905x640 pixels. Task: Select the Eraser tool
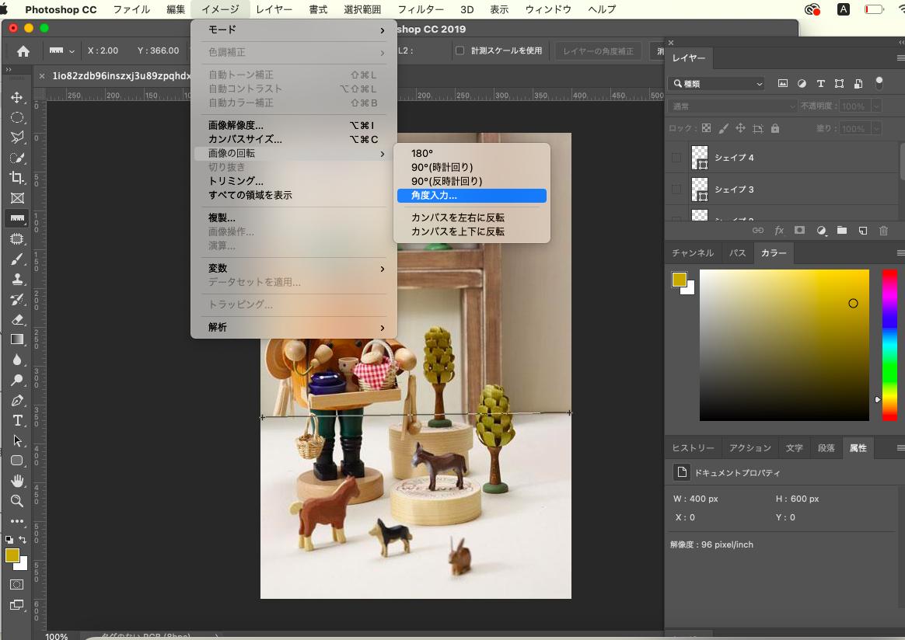(x=17, y=319)
